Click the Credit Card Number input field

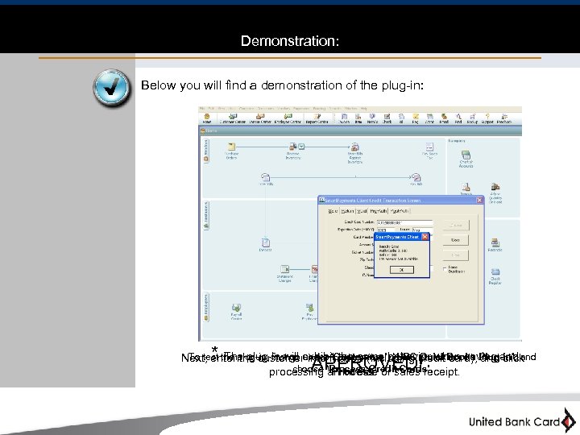[404, 222]
